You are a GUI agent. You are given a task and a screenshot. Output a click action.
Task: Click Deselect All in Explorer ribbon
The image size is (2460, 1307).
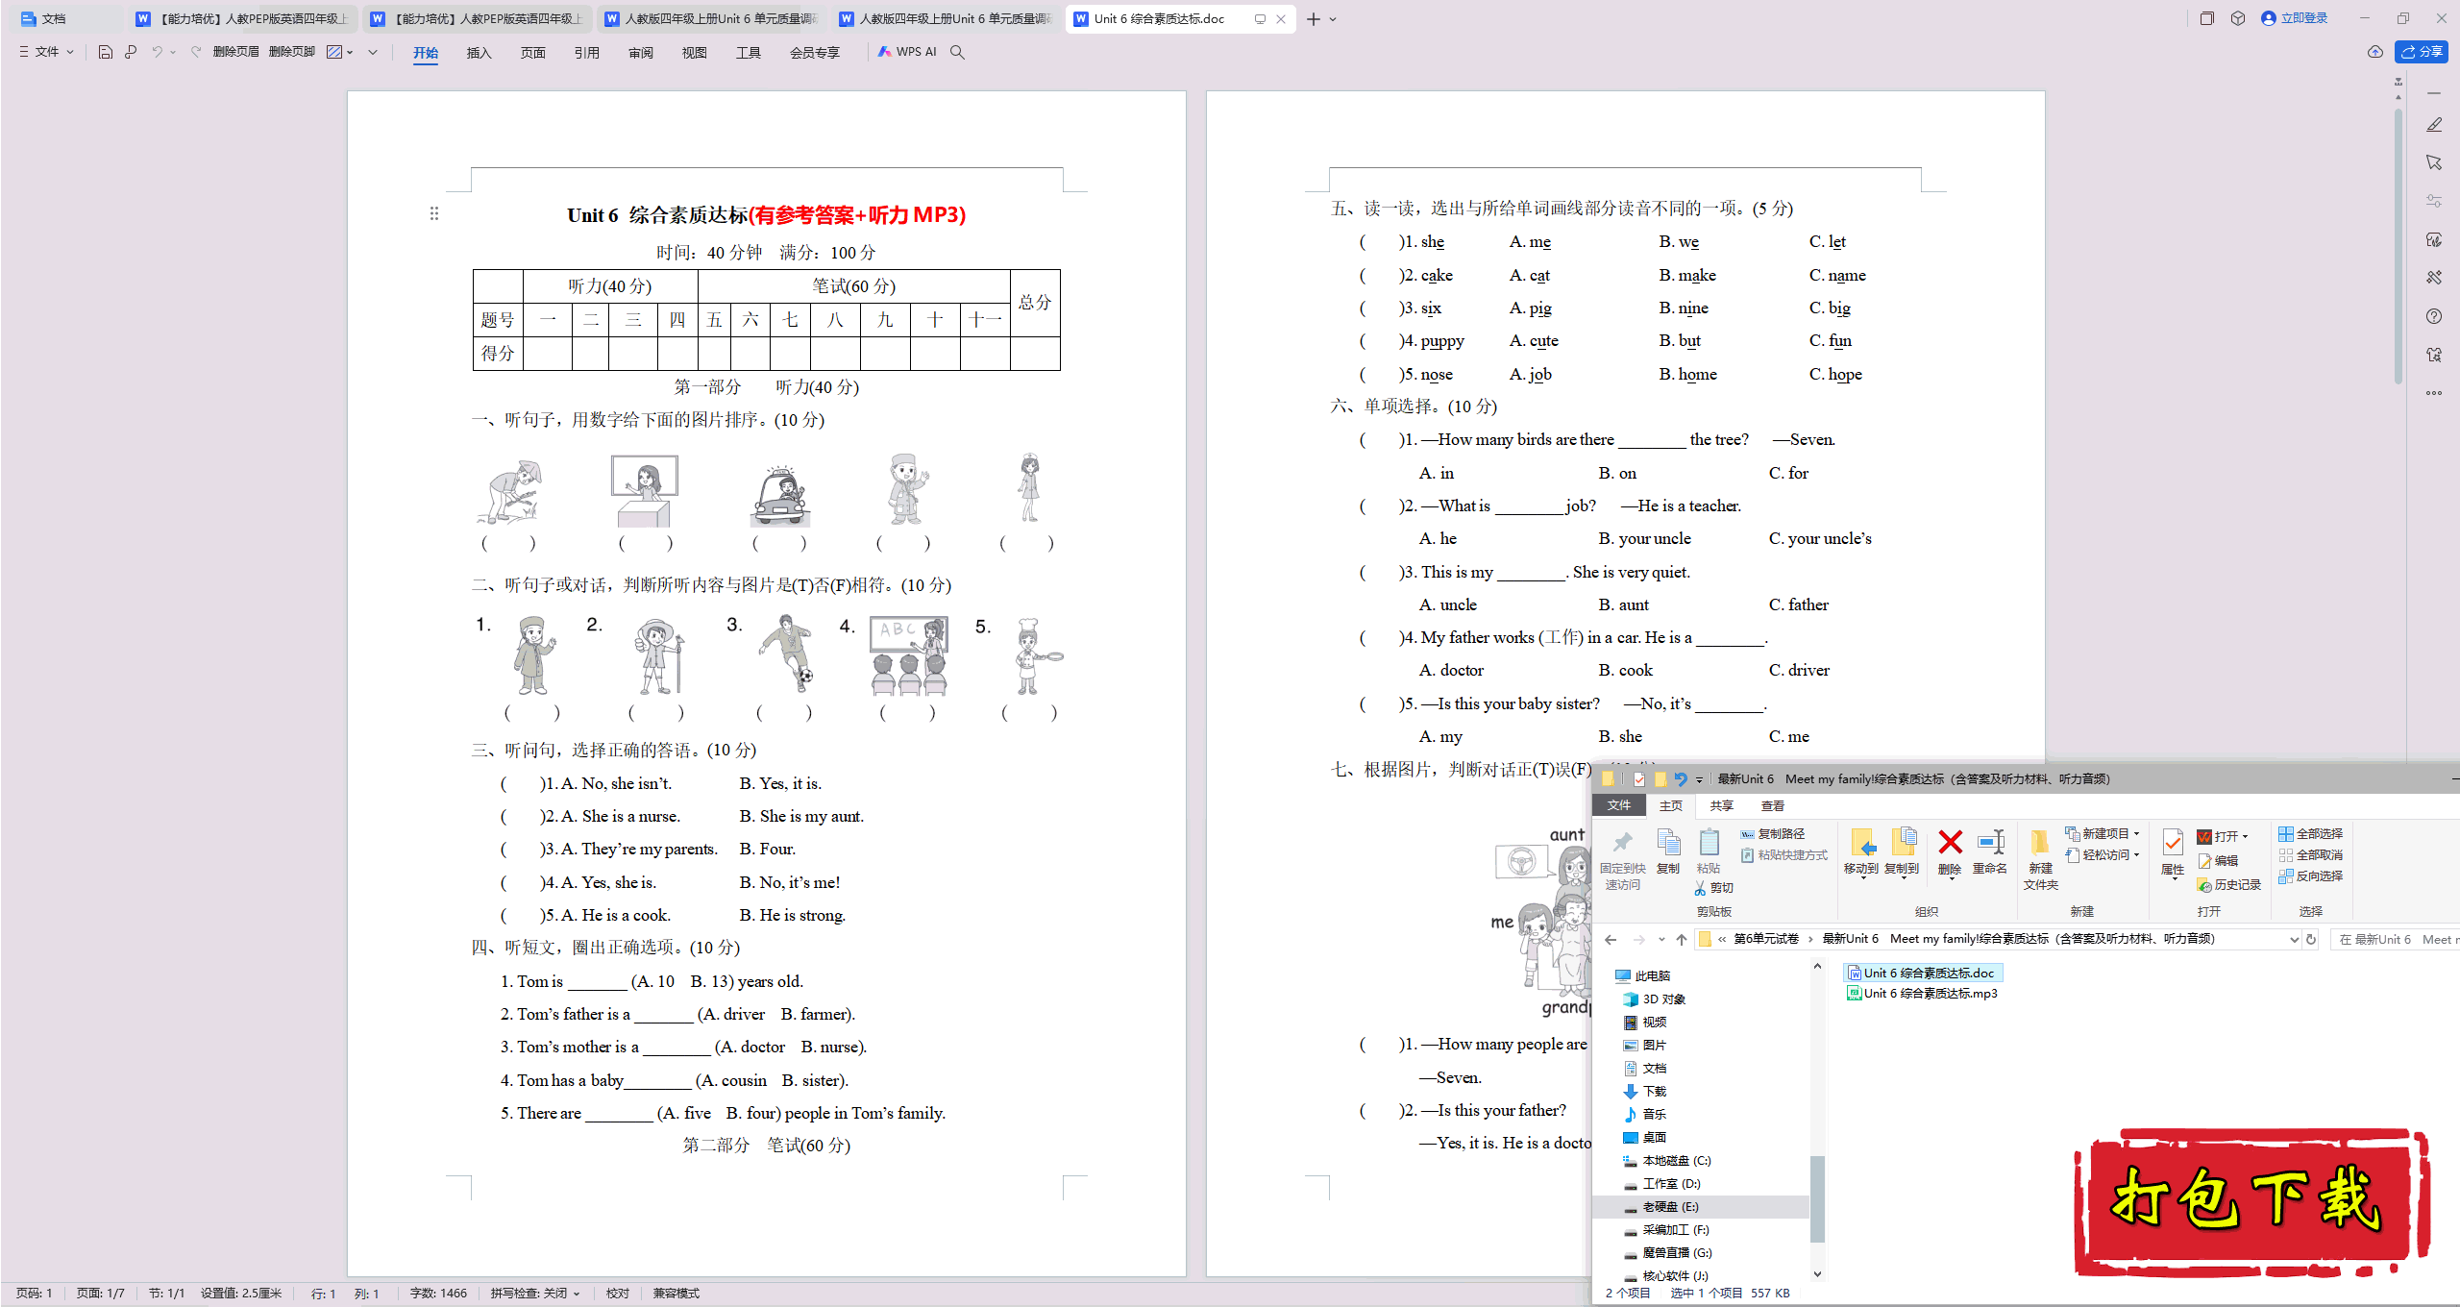(2311, 855)
